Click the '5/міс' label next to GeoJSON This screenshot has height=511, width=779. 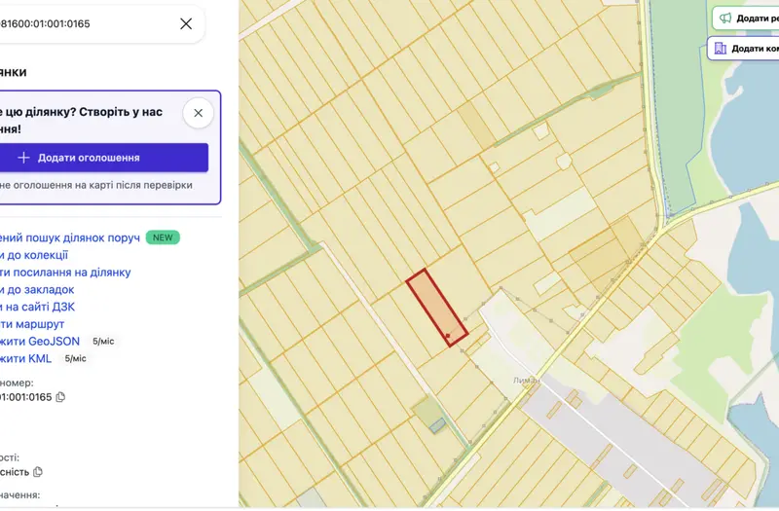coord(103,342)
